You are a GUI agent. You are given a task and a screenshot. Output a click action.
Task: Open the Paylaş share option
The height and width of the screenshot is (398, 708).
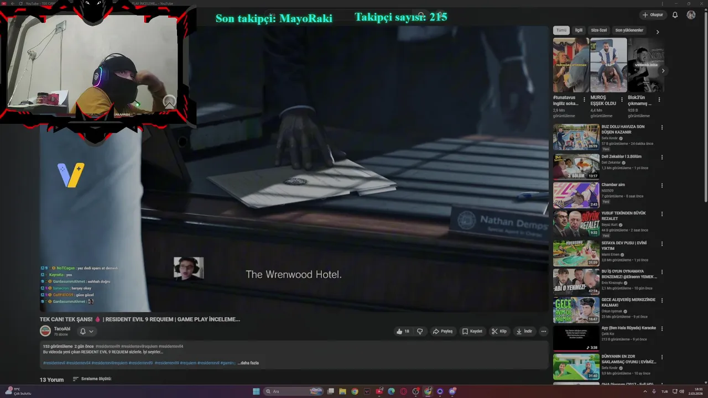(442, 331)
